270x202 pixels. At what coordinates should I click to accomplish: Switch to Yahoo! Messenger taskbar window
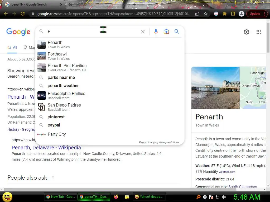(149, 197)
